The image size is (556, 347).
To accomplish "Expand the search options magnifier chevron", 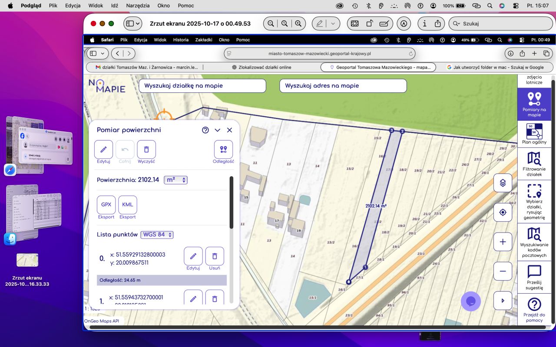I will 456,23.
